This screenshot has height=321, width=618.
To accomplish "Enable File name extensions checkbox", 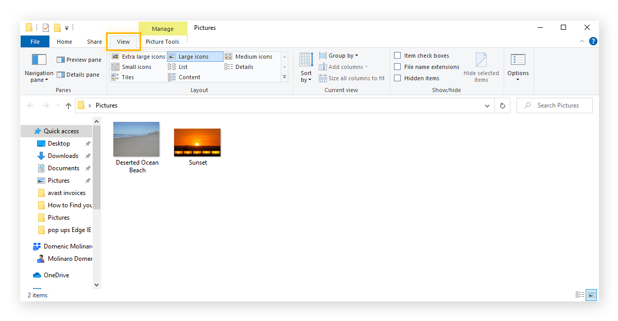I will click(x=398, y=67).
